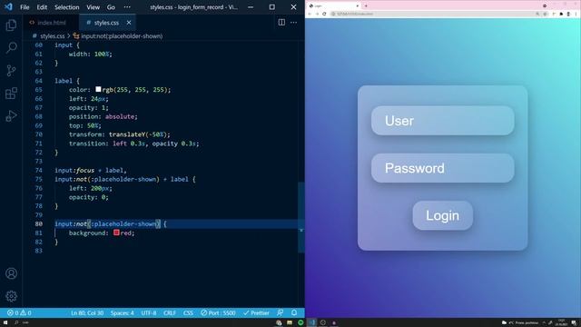Open the Edit menu
Image resolution: width=581 pixels, height=327 pixels.
(42, 7)
